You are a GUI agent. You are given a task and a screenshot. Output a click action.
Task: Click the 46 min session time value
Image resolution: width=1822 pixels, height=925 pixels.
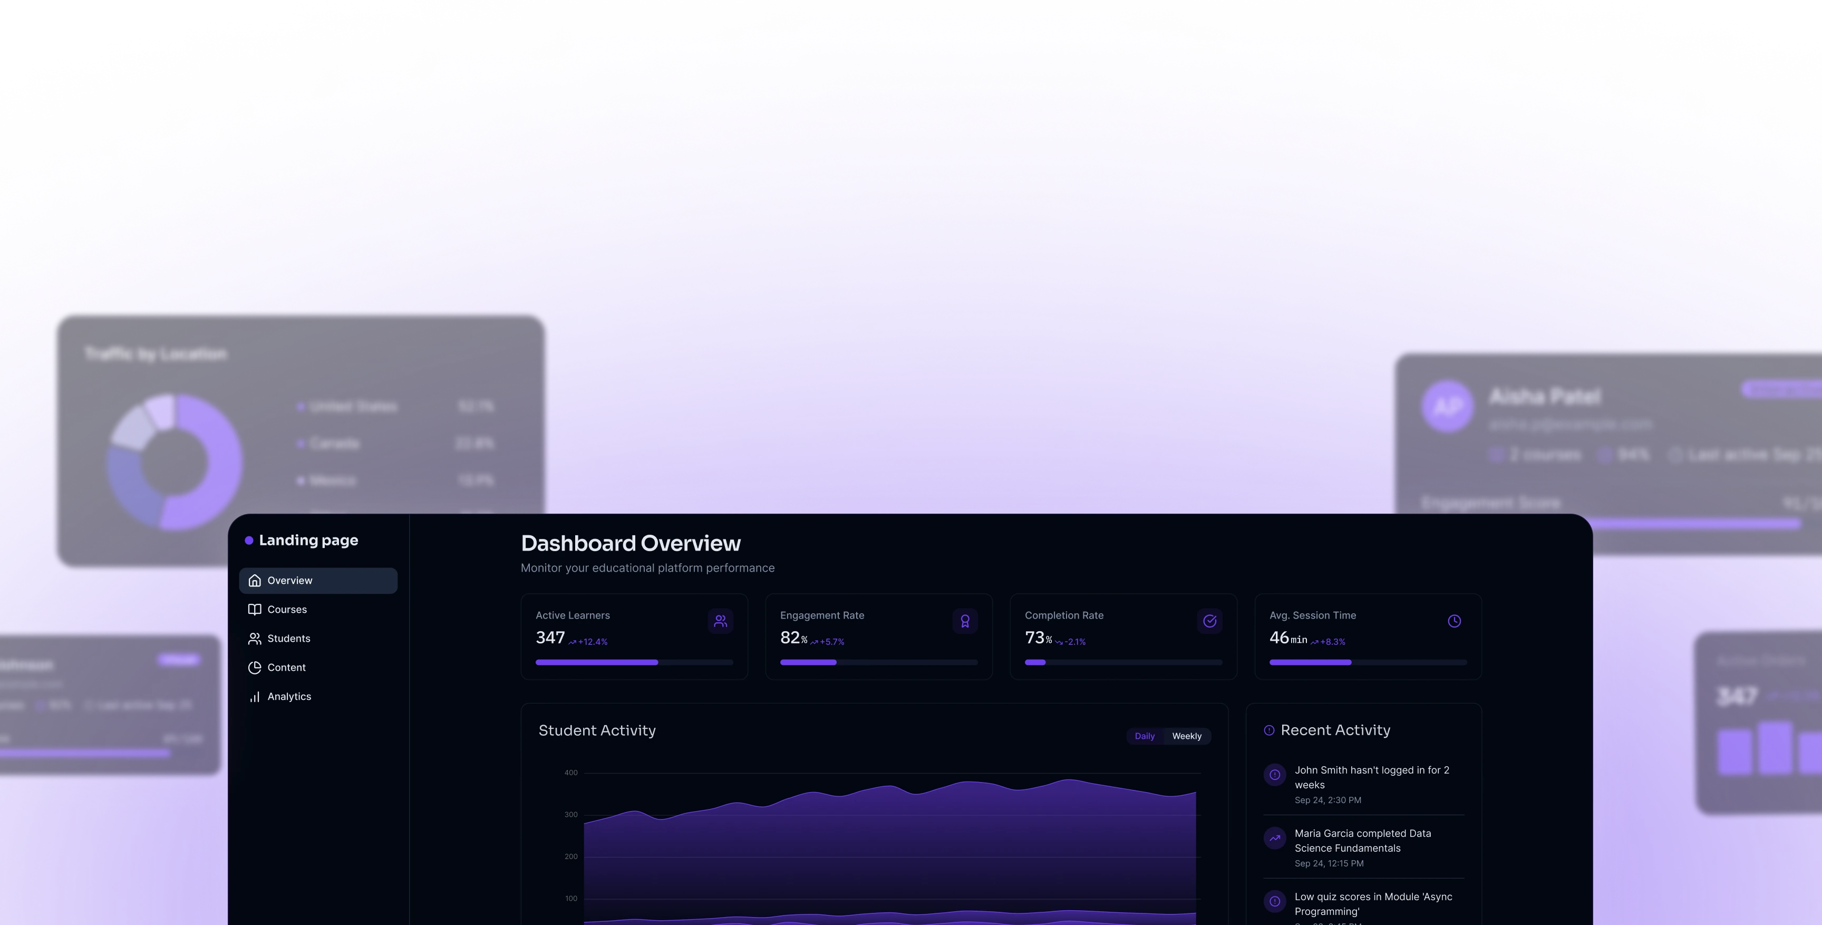point(1288,638)
